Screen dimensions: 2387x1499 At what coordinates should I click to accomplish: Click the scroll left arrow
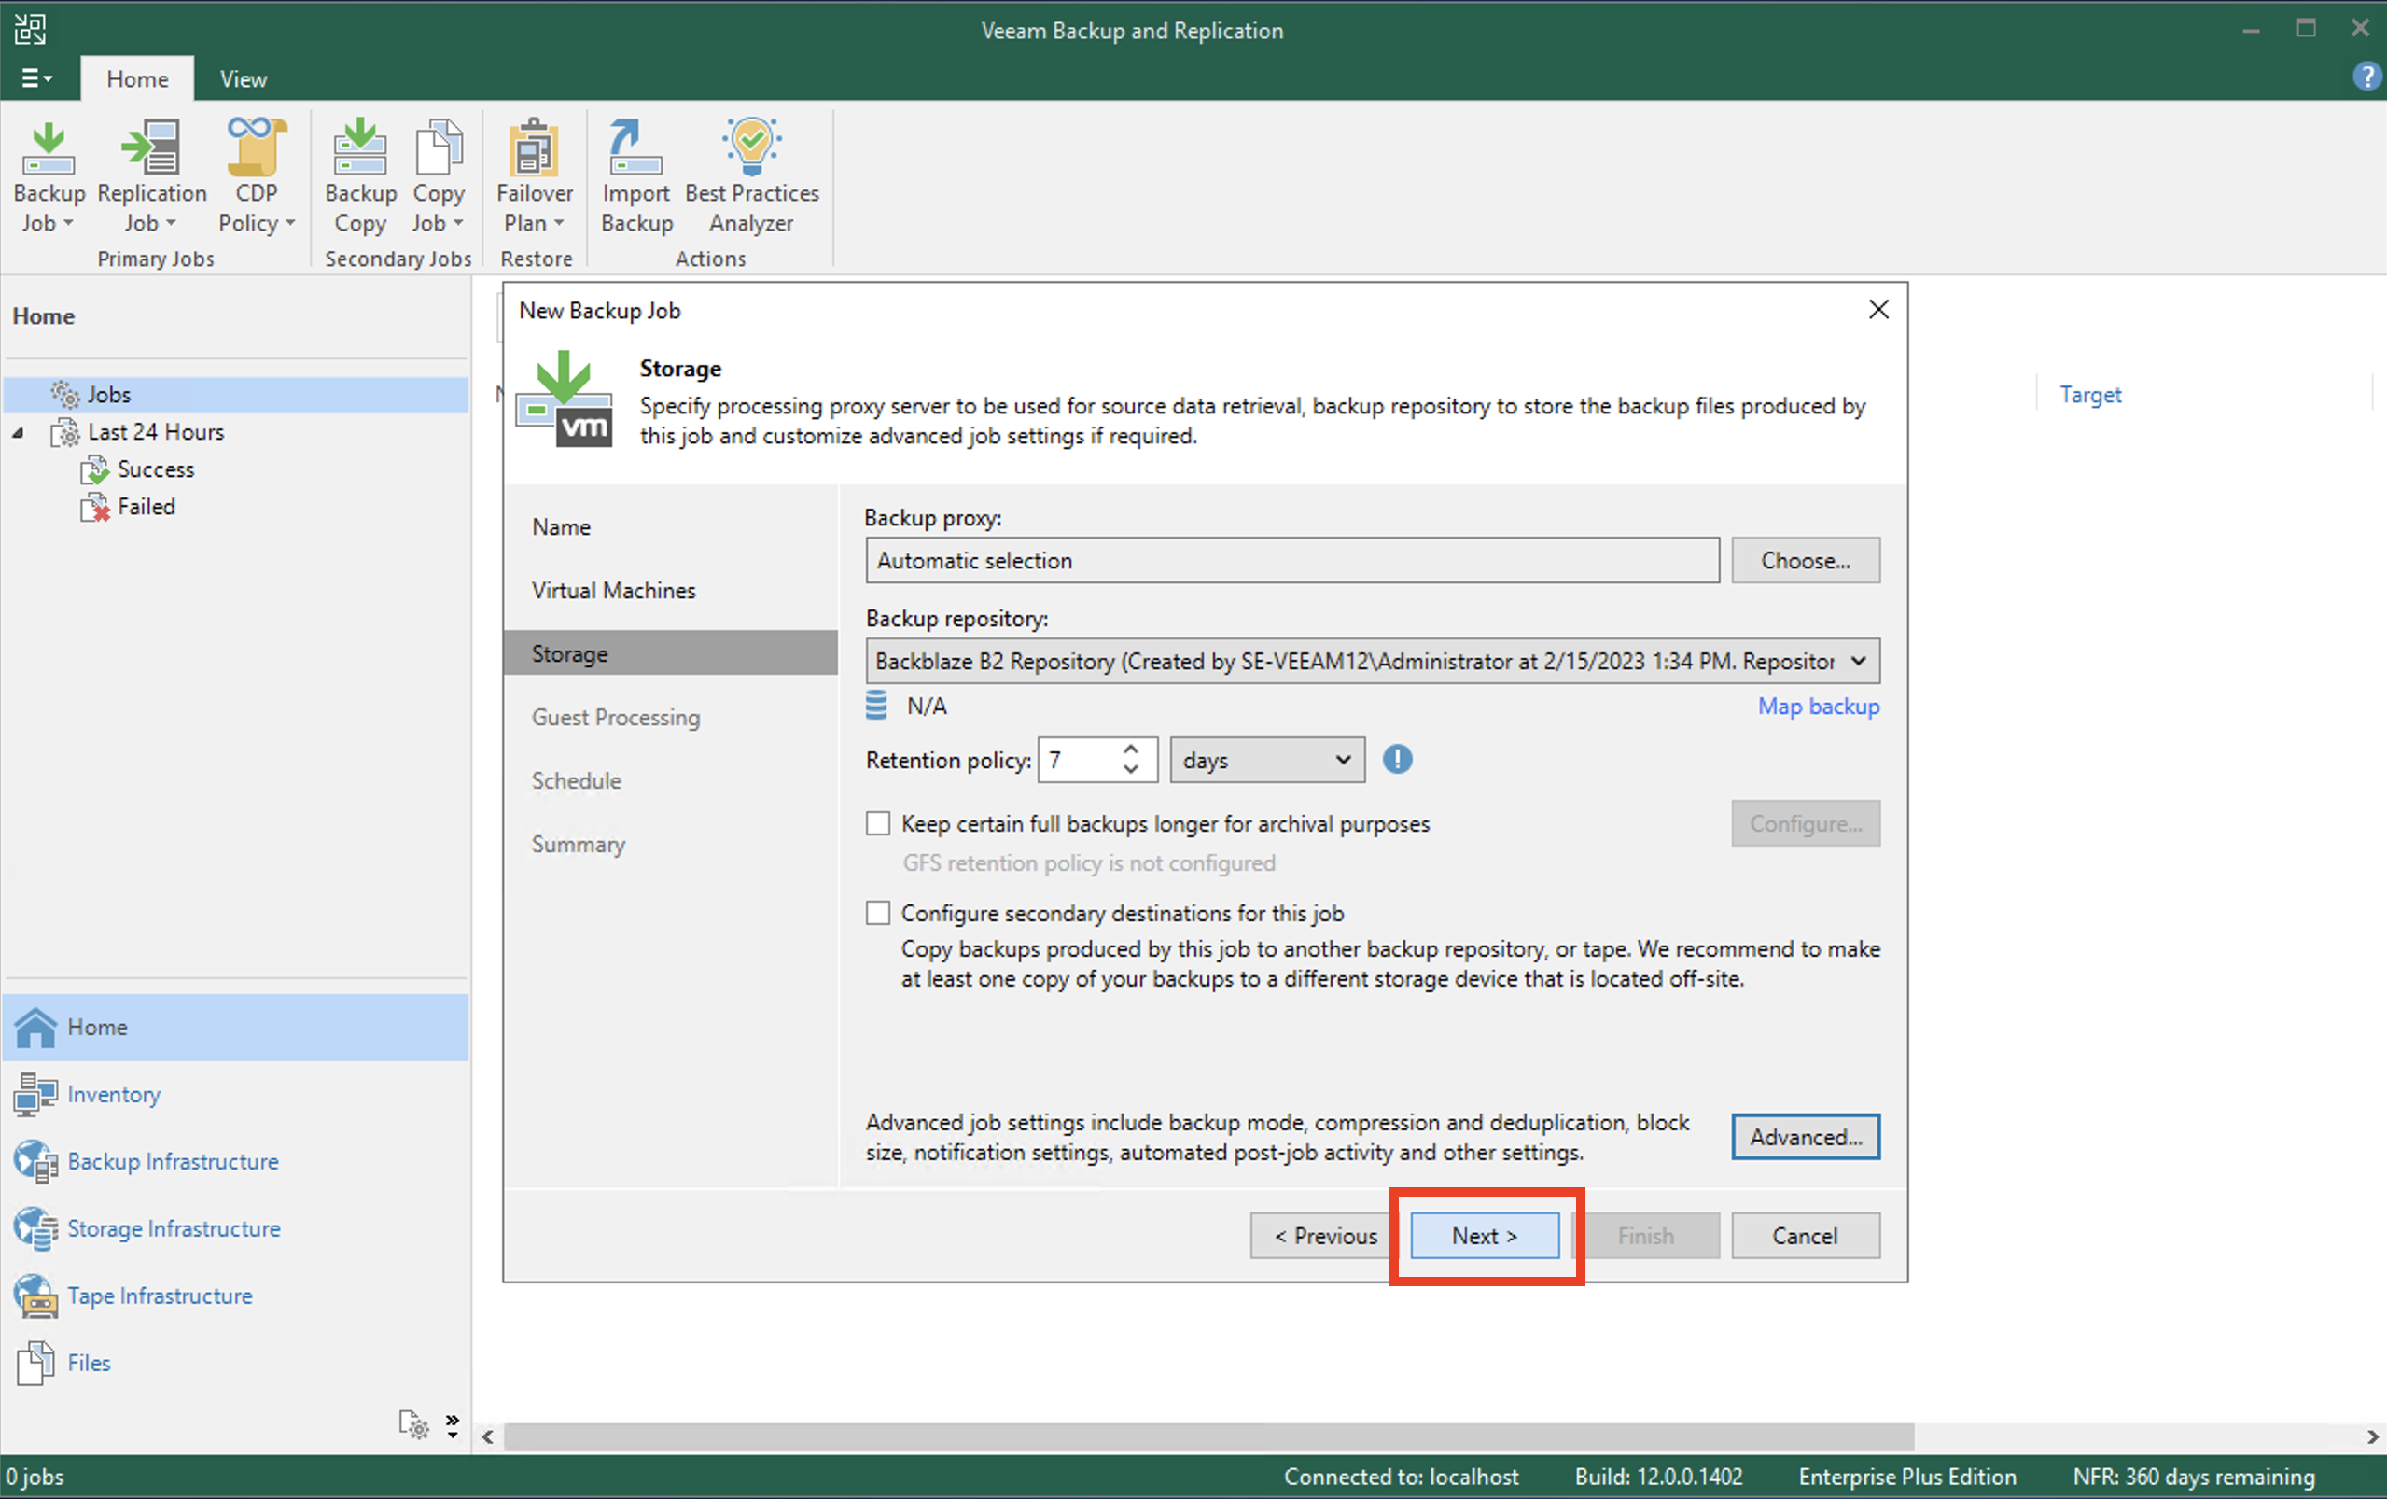pyautogui.click(x=487, y=1436)
